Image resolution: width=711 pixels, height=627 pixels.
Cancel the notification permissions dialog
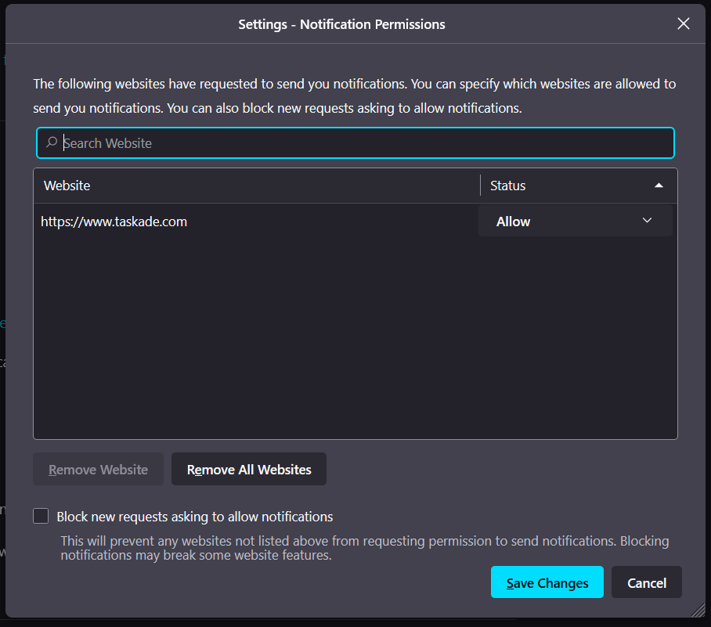pyautogui.click(x=646, y=582)
